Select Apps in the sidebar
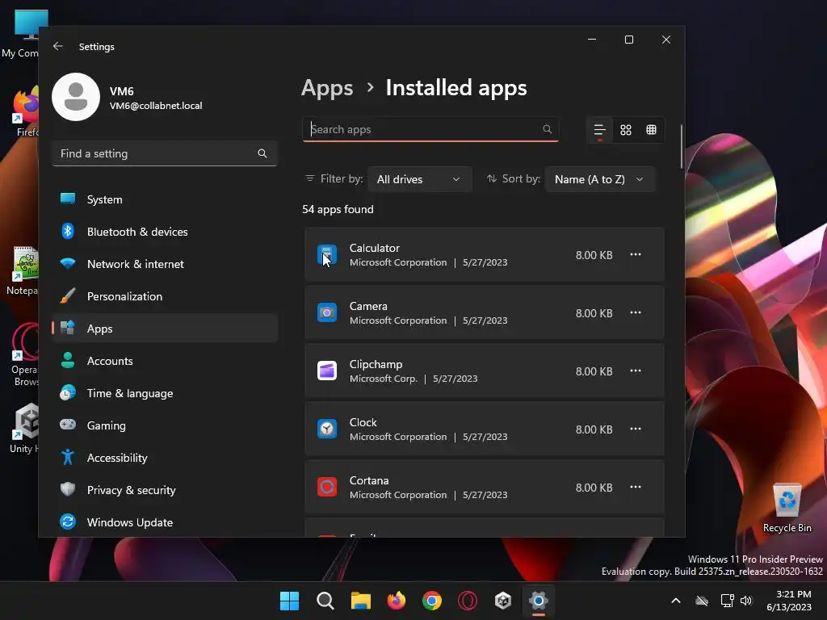The height and width of the screenshot is (620, 827). point(165,329)
